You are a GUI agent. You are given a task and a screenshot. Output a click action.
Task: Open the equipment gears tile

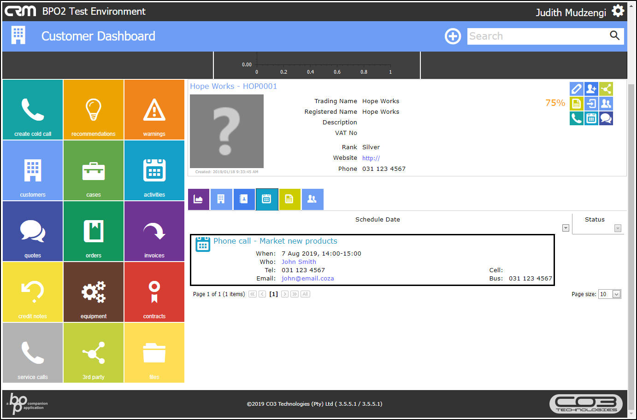(x=94, y=292)
